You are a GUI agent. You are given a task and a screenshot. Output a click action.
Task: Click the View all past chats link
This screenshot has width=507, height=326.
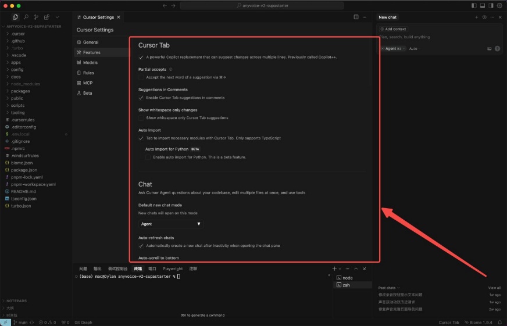[494, 288]
